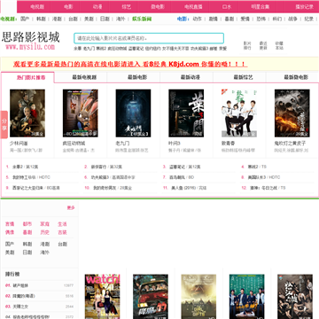Open 明星合集 in the pink menu bar
The width and height of the screenshot is (319, 319).
(261, 6)
